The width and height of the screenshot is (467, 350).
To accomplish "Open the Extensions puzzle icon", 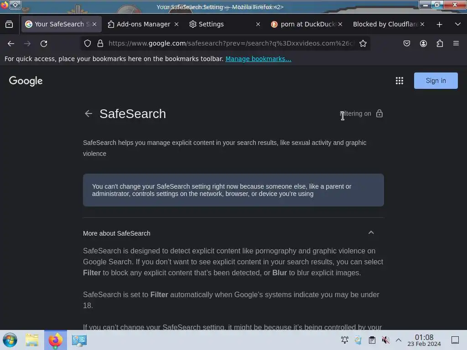I will (440, 43).
